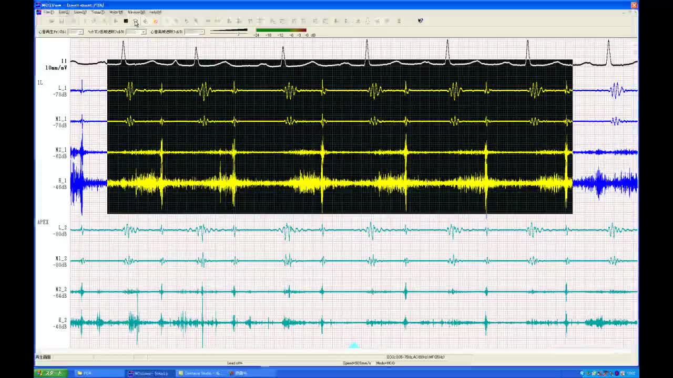This screenshot has width=673, height=378.
Task: Click the MCGView application icon in title bar
Action: pos(38,5)
